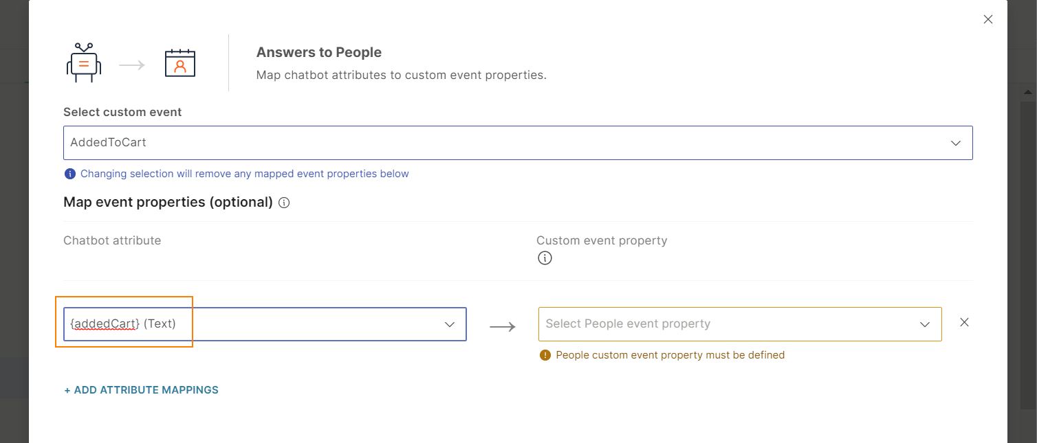Open the AddedToCart custom event dropdown

pos(509,143)
